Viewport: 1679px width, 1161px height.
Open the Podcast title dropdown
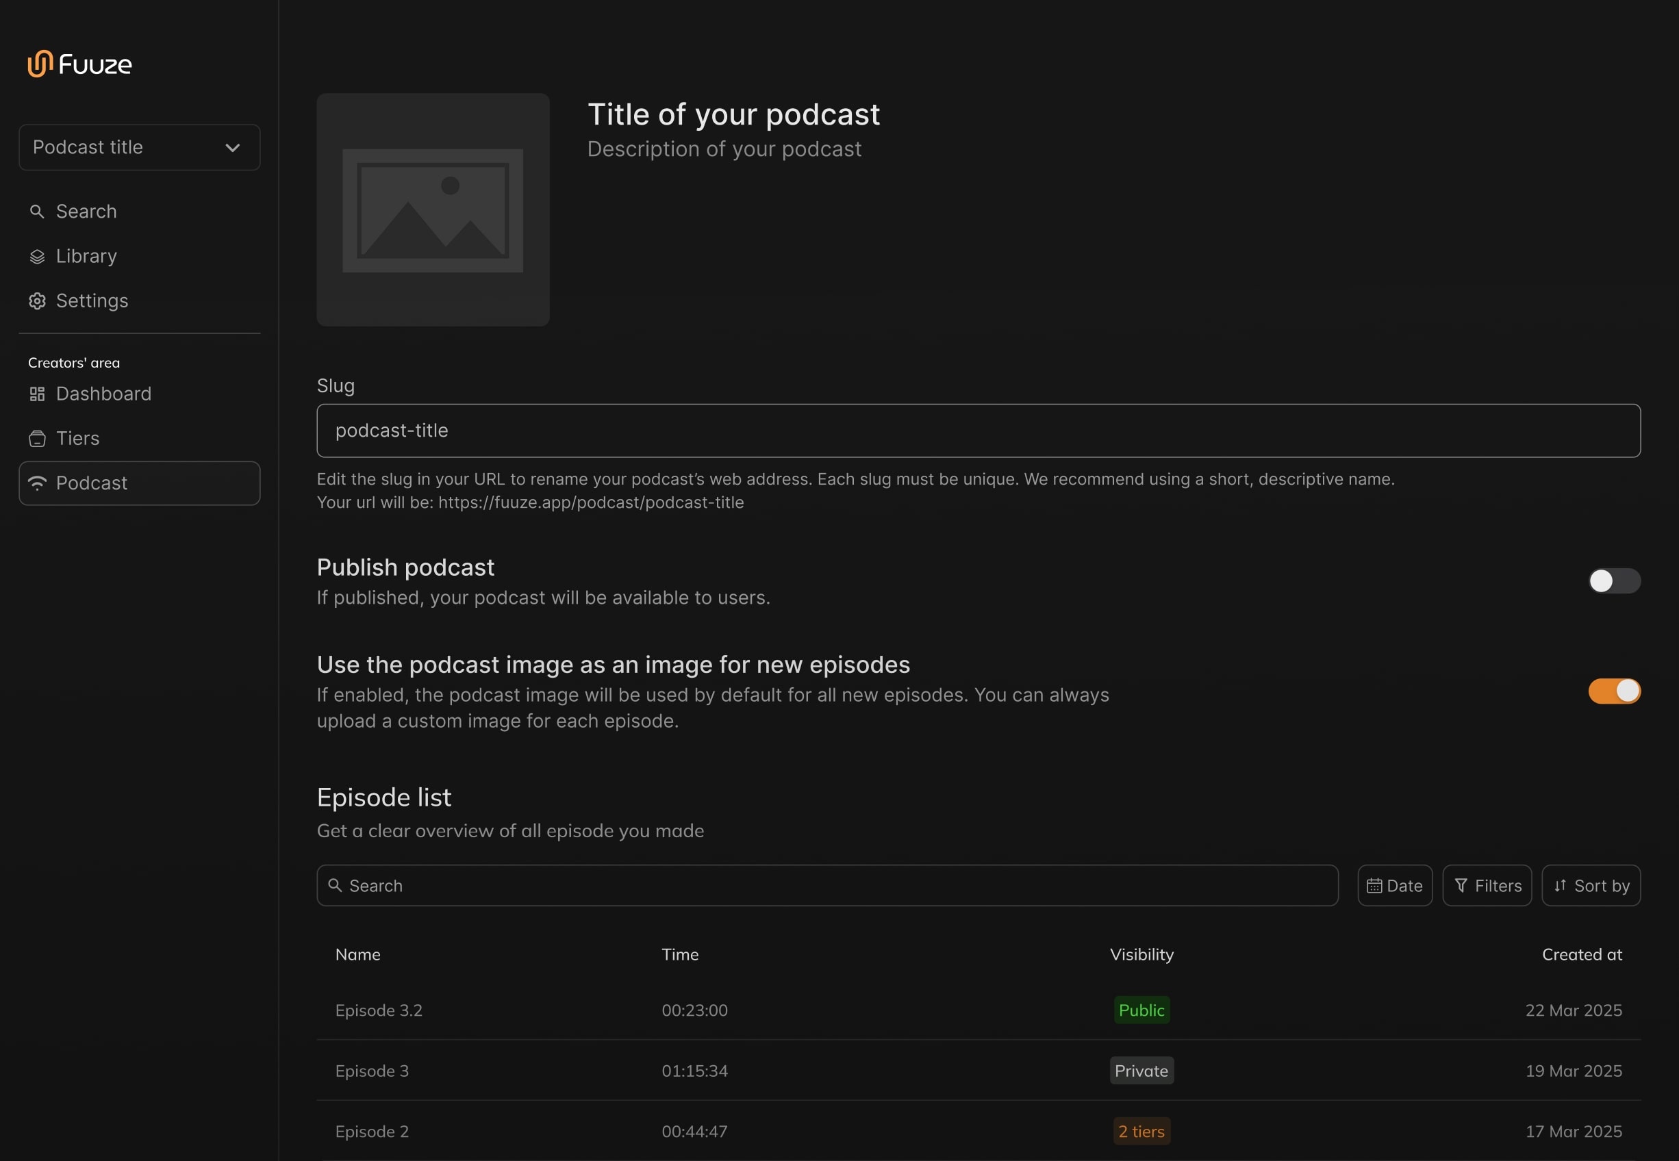[139, 148]
